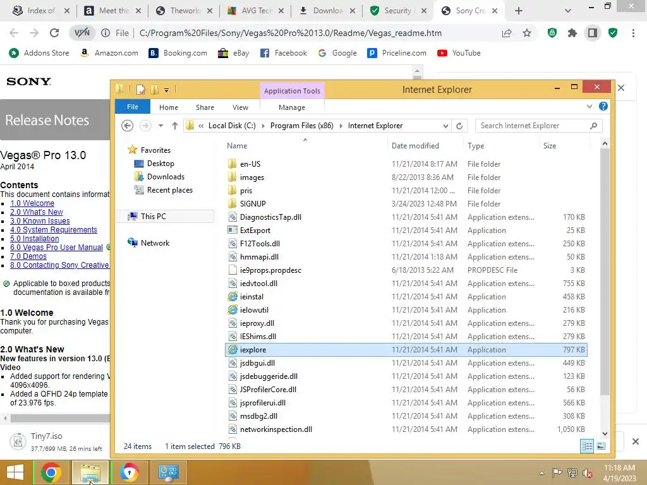Image resolution: width=647 pixels, height=485 pixels.
Task: Click Tiny7.iso download item
Action: [x=57, y=441]
